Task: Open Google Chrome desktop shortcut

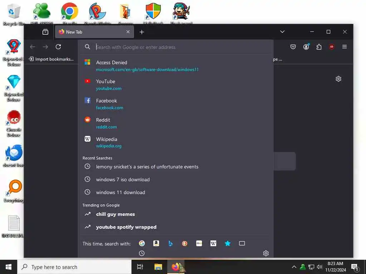Action: pos(70,13)
